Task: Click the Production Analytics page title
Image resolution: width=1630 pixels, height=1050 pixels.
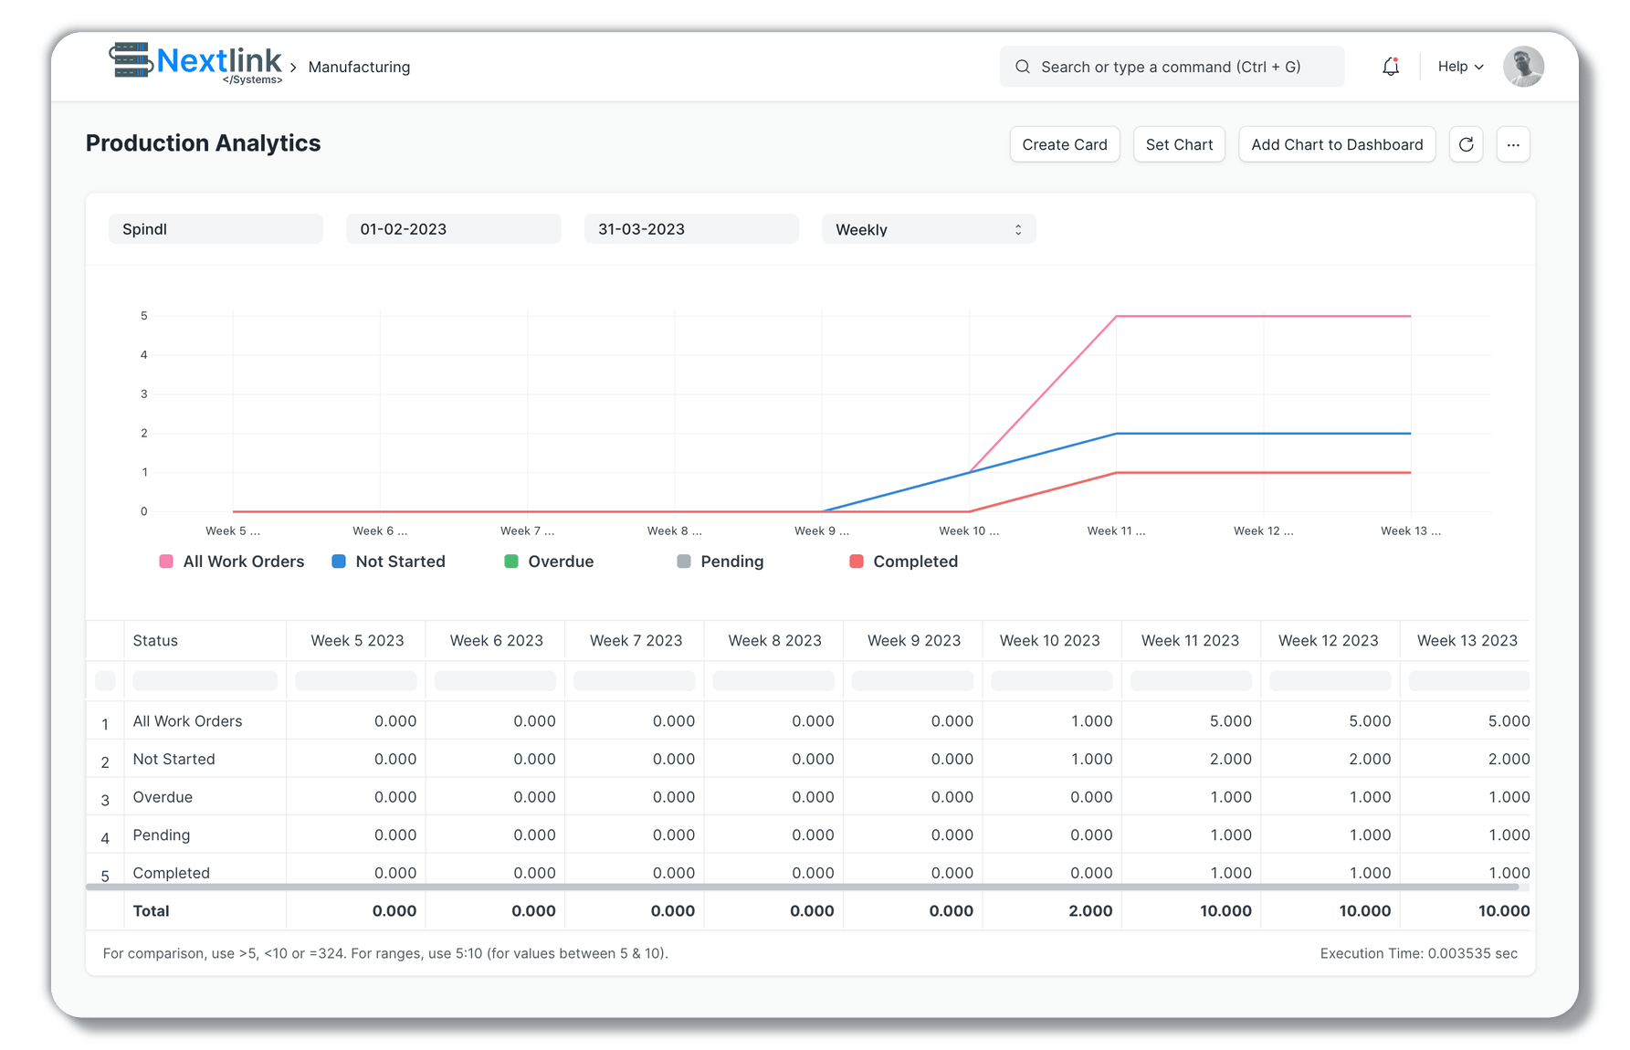Action: point(203,143)
